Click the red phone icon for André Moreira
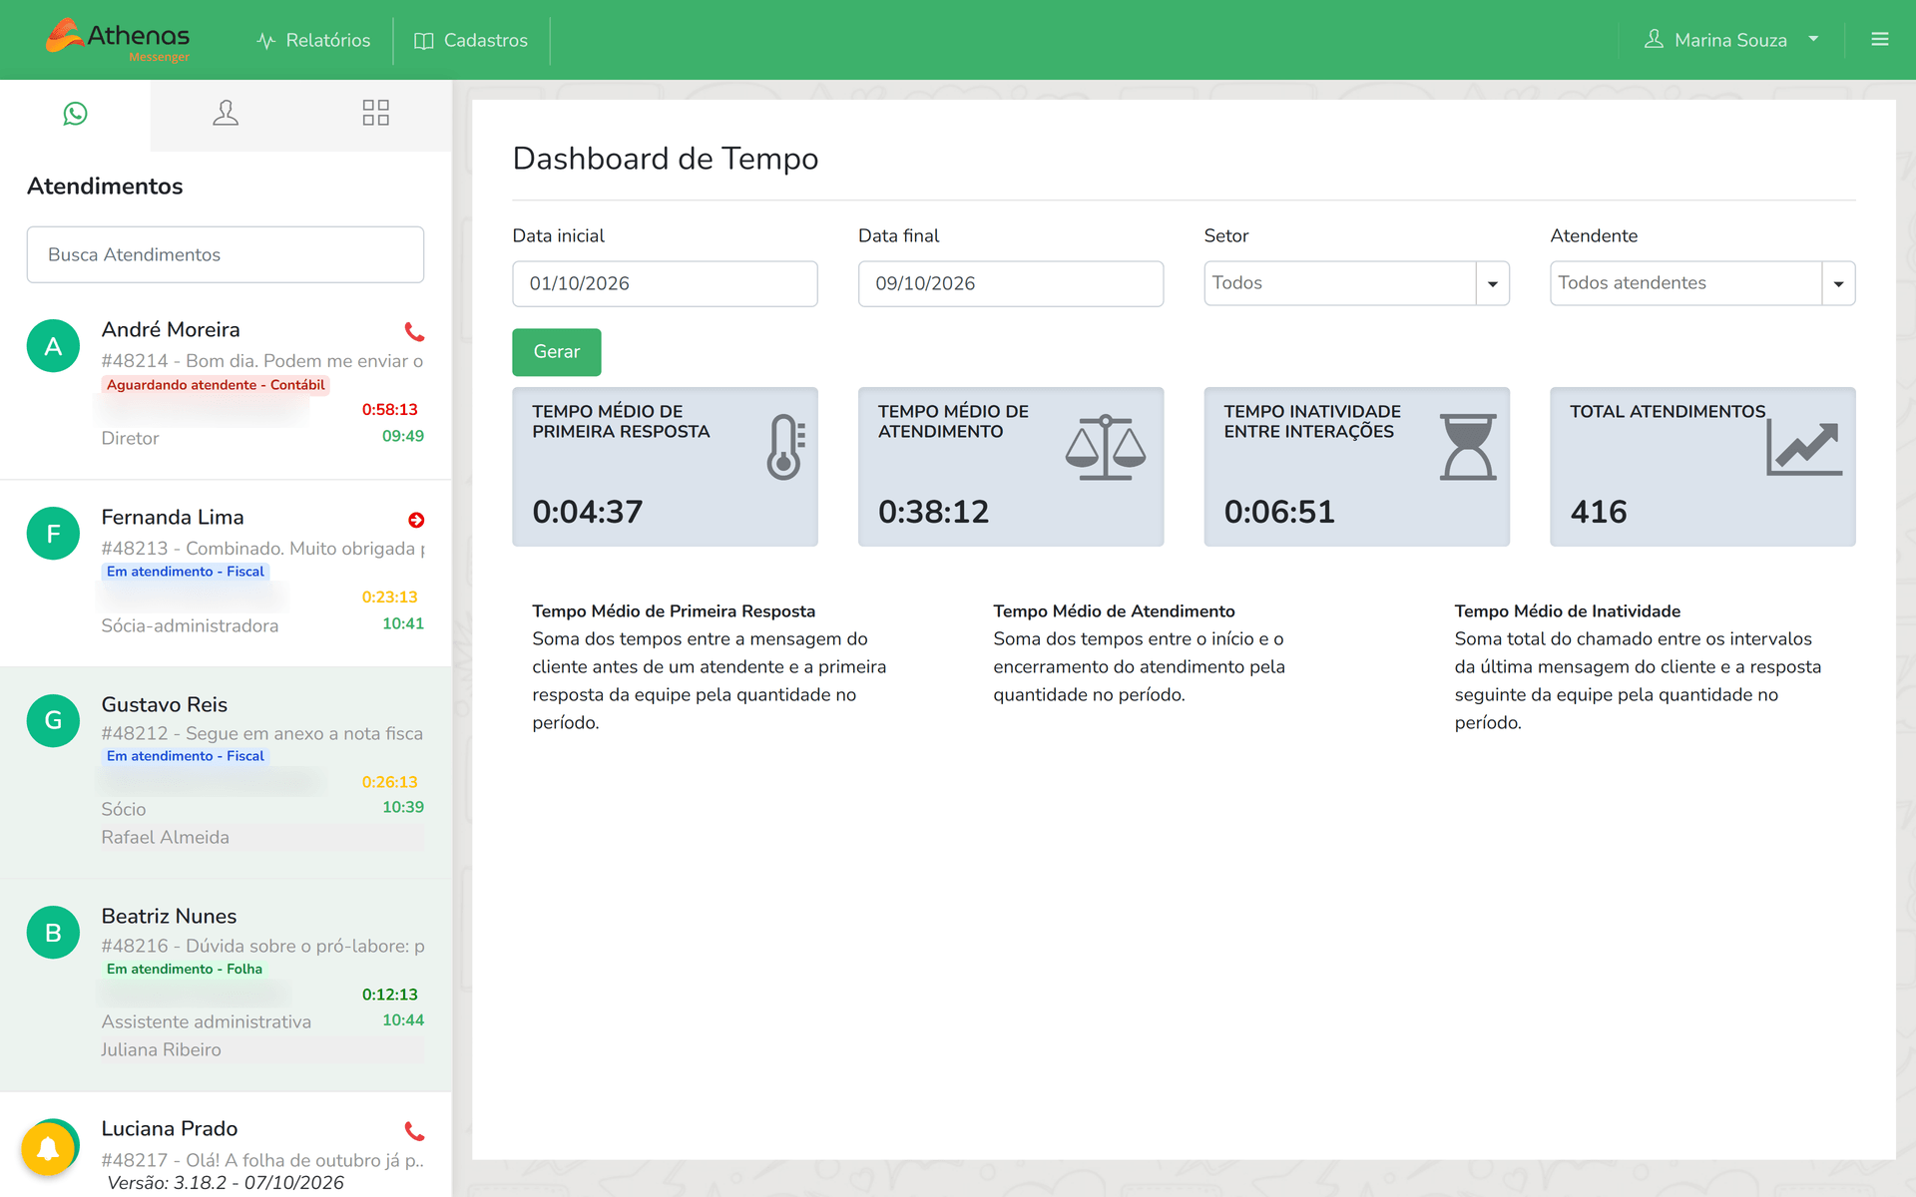Image resolution: width=1916 pixels, height=1197 pixels. pyautogui.click(x=414, y=331)
